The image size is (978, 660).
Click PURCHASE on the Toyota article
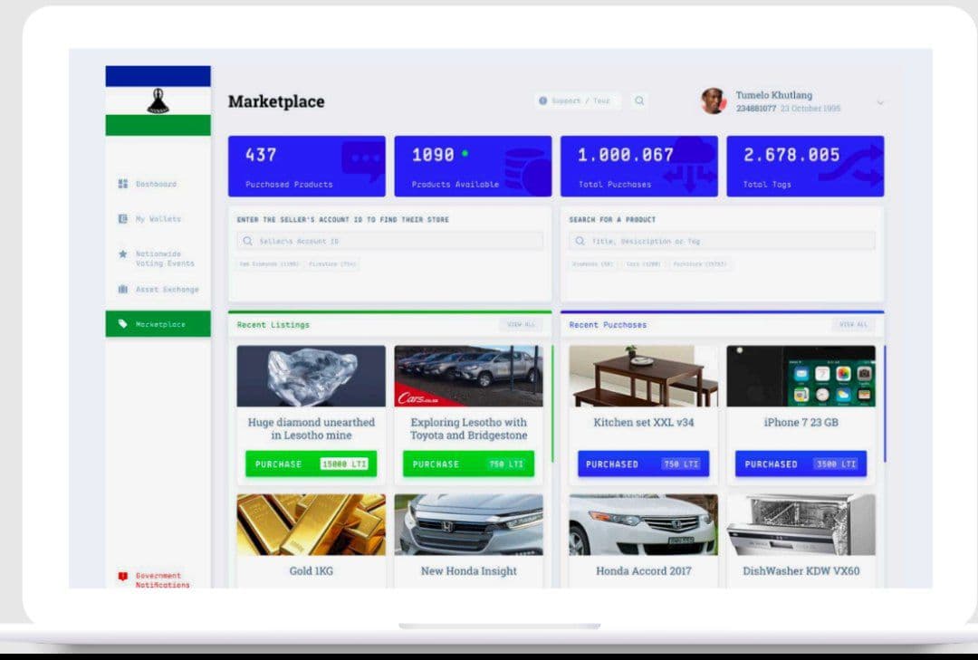tap(468, 464)
